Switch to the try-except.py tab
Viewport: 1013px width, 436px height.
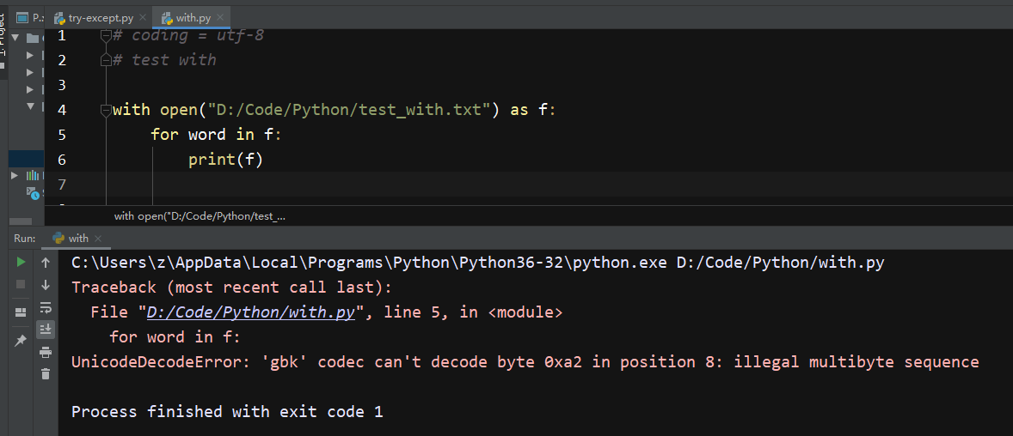coord(100,18)
